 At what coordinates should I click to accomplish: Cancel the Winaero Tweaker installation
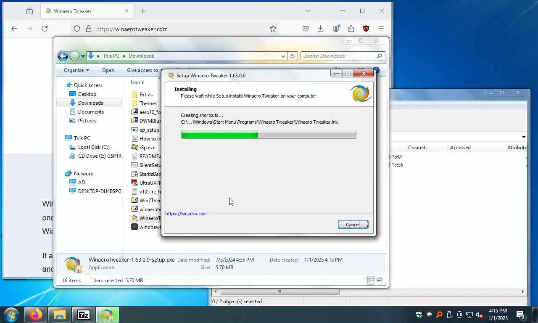(353, 225)
